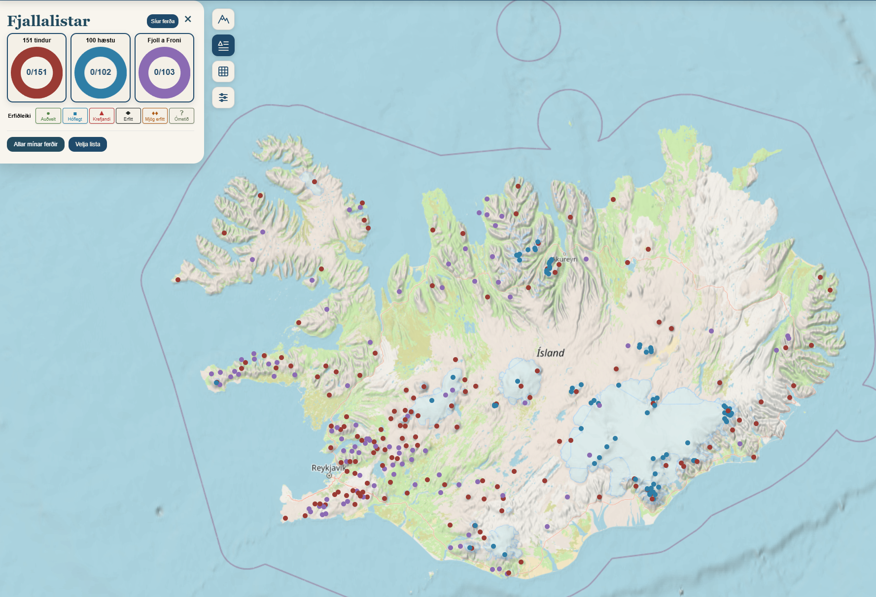Viewport: 876px width, 597px height.
Task: Toggle the Mjög erfitt difficulty filter
Action: click(155, 116)
